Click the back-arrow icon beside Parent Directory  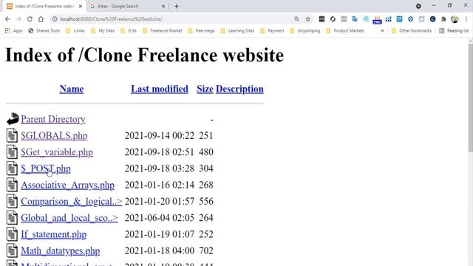pyautogui.click(x=13, y=119)
